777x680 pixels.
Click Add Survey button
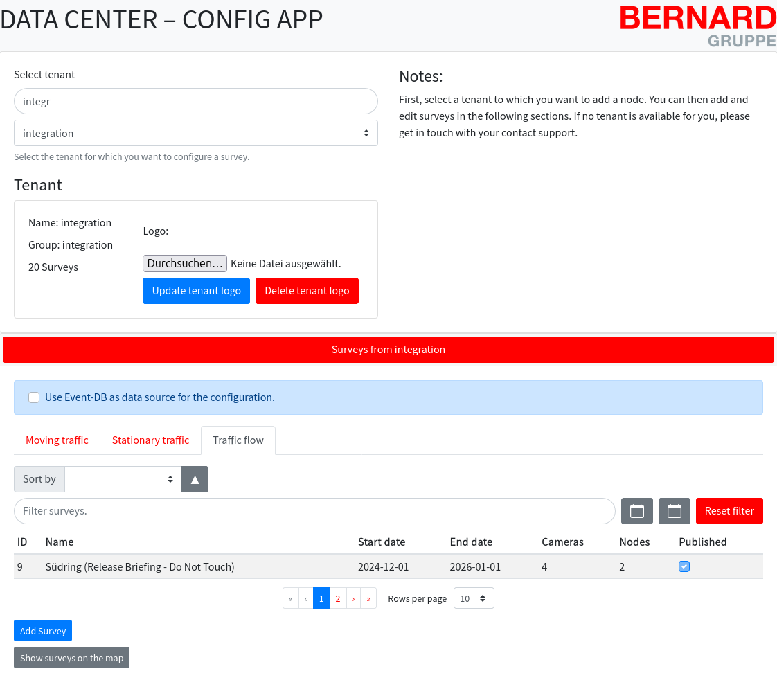point(43,631)
